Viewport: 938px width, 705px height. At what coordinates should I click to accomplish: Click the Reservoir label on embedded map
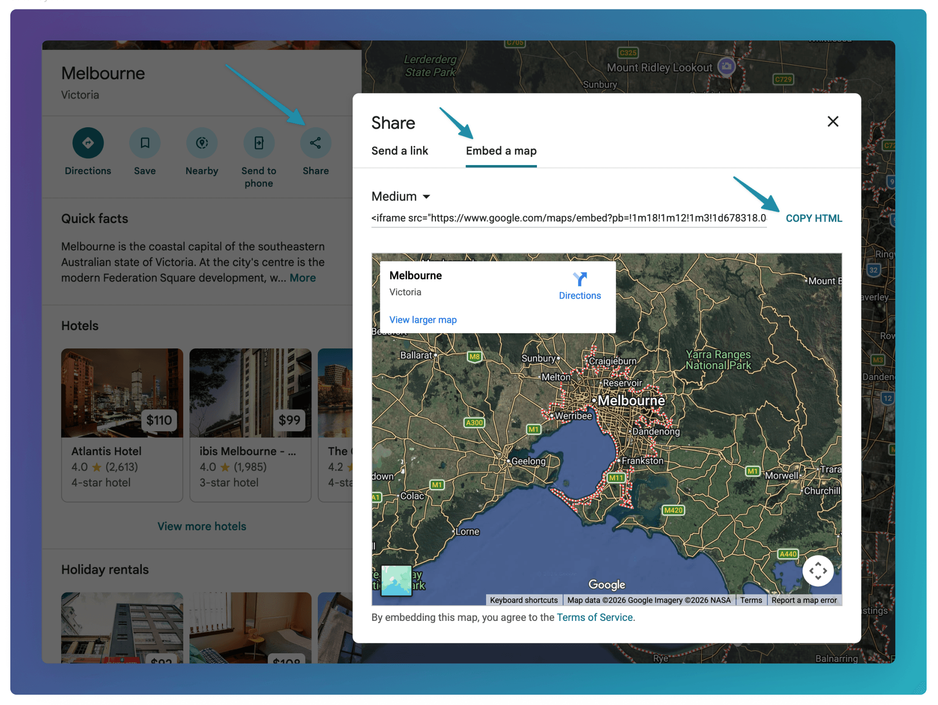point(622,383)
